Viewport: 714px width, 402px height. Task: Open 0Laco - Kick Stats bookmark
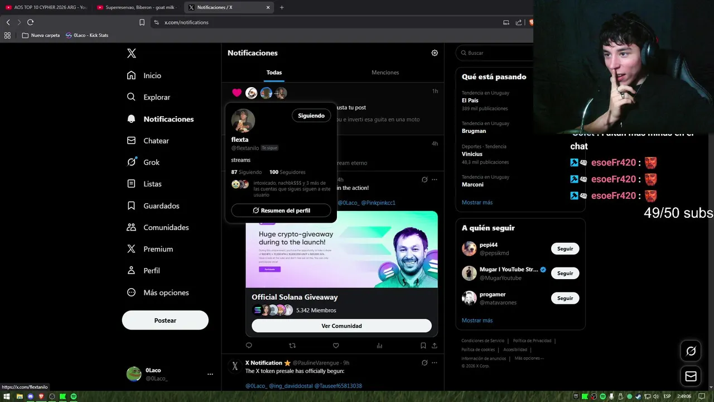pos(87,35)
